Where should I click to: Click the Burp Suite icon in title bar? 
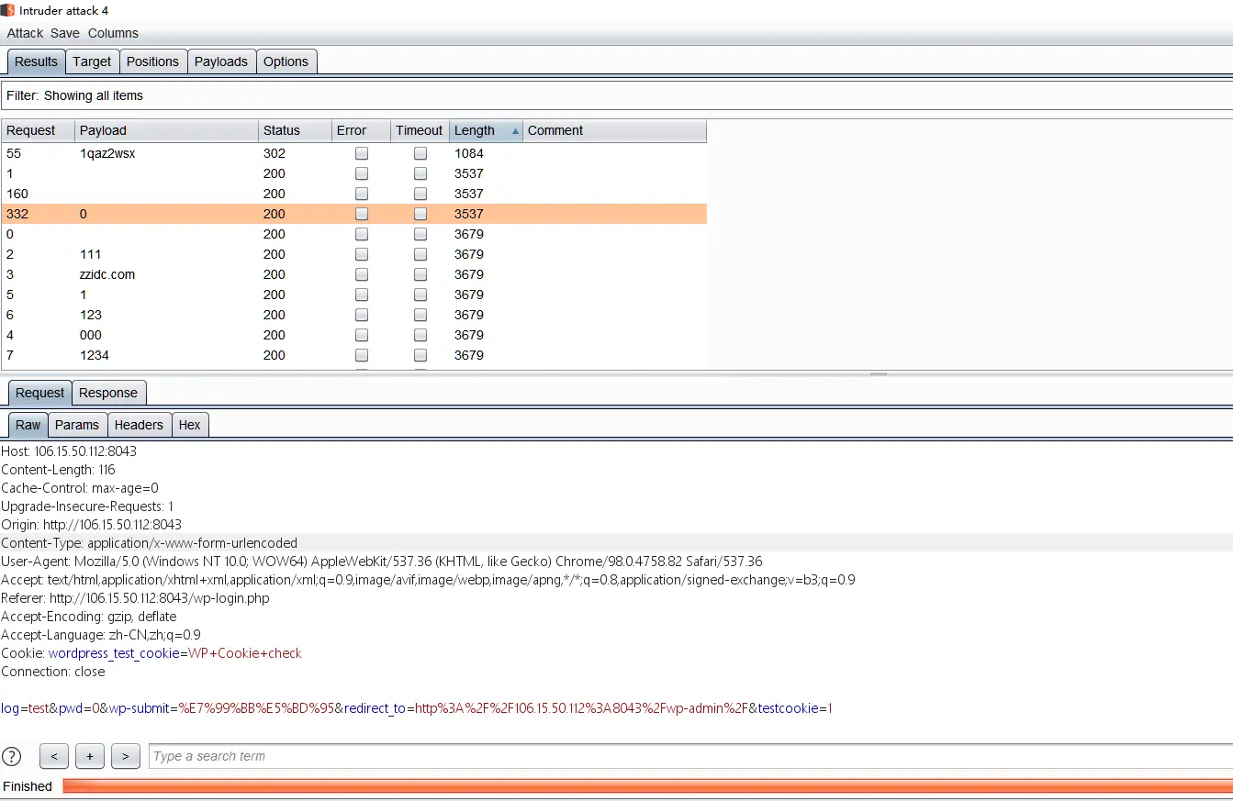pyautogui.click(x=7, y=10)
